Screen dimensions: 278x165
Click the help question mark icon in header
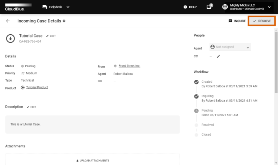coord(185,7)
